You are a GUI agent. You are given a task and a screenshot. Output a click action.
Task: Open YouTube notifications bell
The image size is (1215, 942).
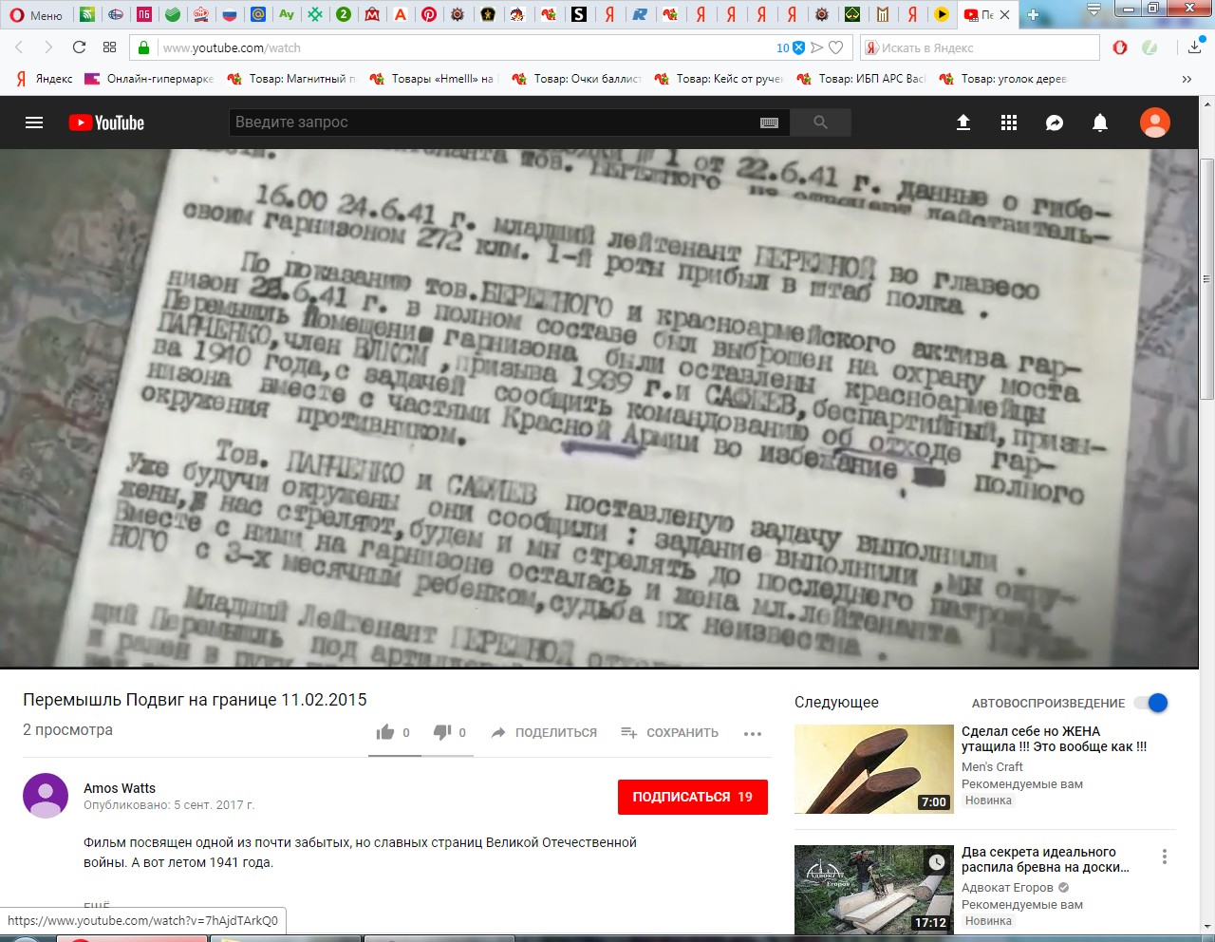click(1099, 122)
